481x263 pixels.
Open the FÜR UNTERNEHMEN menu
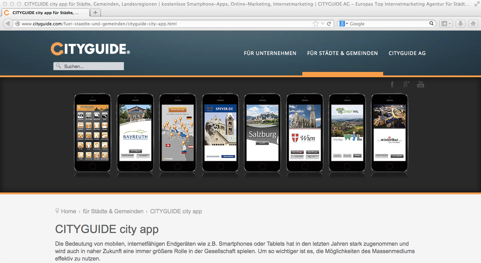tap(270, 53)
